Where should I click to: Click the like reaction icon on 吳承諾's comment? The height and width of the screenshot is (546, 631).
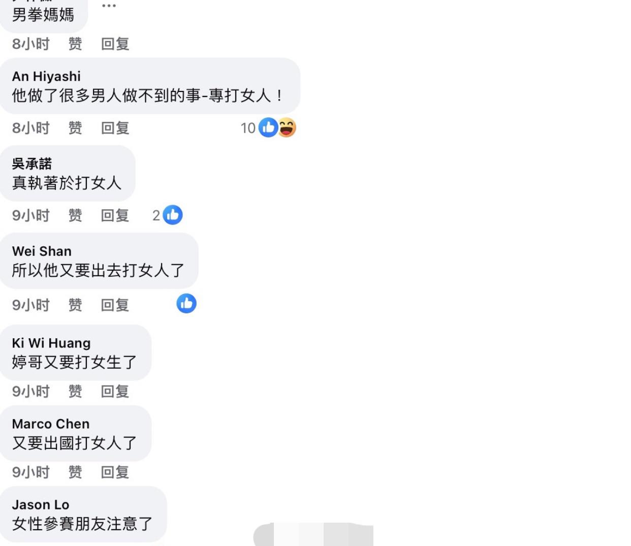click(x=173, y=215)
